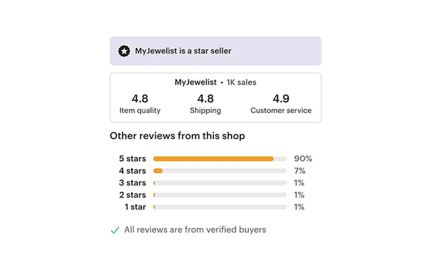
Task: Filter reviews by 2 stars label
Action: [x=132, y=195]
